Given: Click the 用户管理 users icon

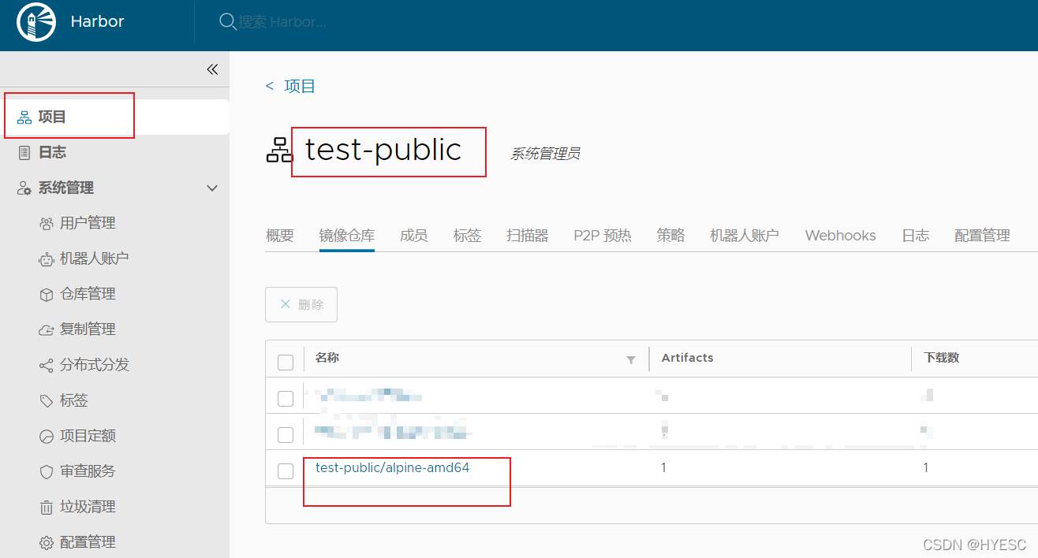Looking at the screenshot, I should (x=46, y=224).
